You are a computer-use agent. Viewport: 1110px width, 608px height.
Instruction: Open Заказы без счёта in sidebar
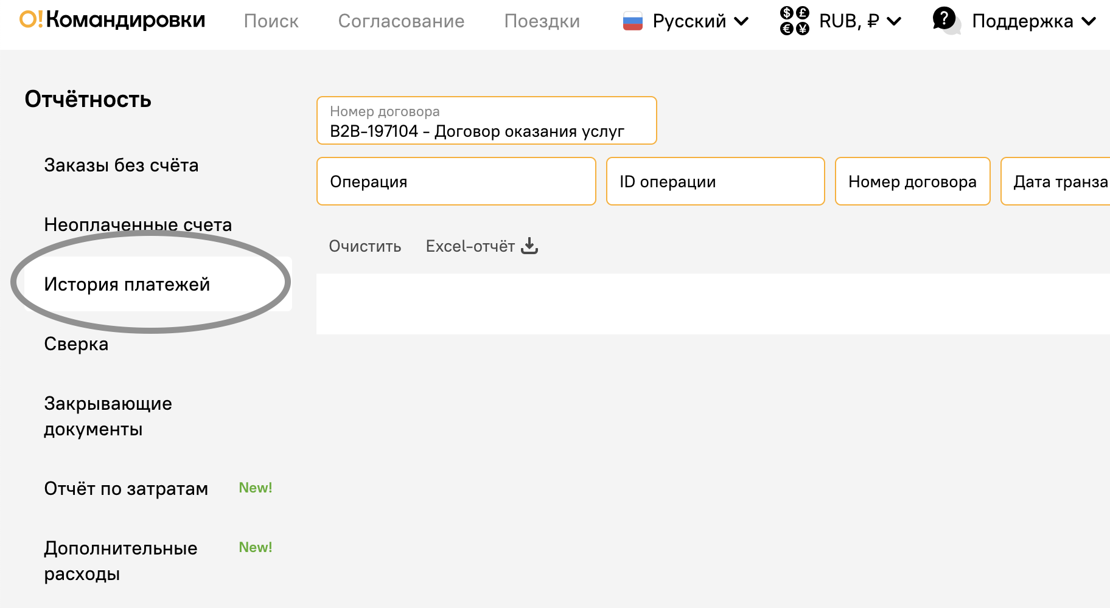(121, 165)
